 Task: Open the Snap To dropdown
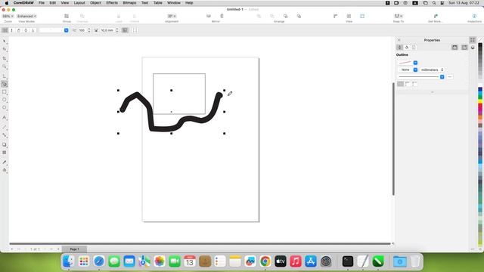[399, 16]
